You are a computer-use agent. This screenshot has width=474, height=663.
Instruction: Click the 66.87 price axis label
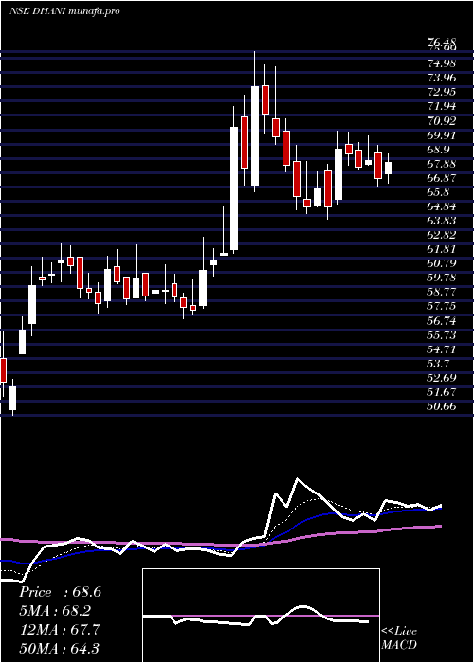pos(442,178)
